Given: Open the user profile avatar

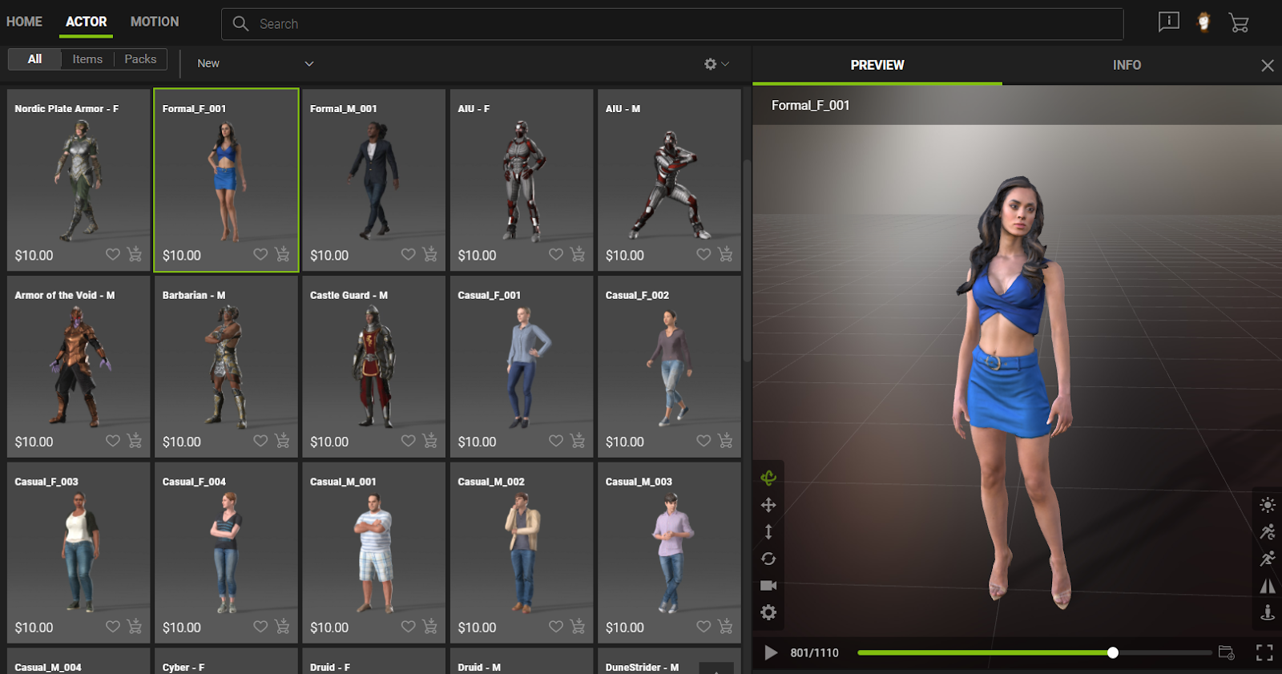Looking at the screenshot, I should click(1203, 22).
